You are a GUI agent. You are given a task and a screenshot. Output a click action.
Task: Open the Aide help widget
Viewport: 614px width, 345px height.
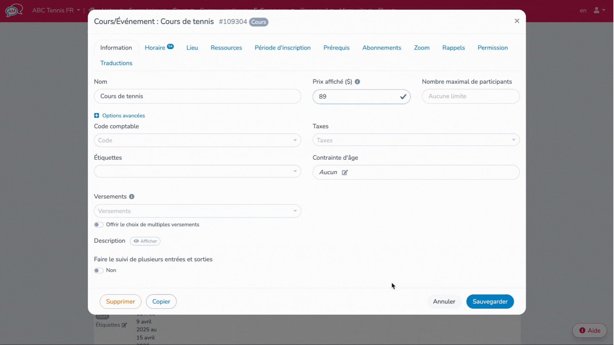pyautogui.click(x=589, y=330)
